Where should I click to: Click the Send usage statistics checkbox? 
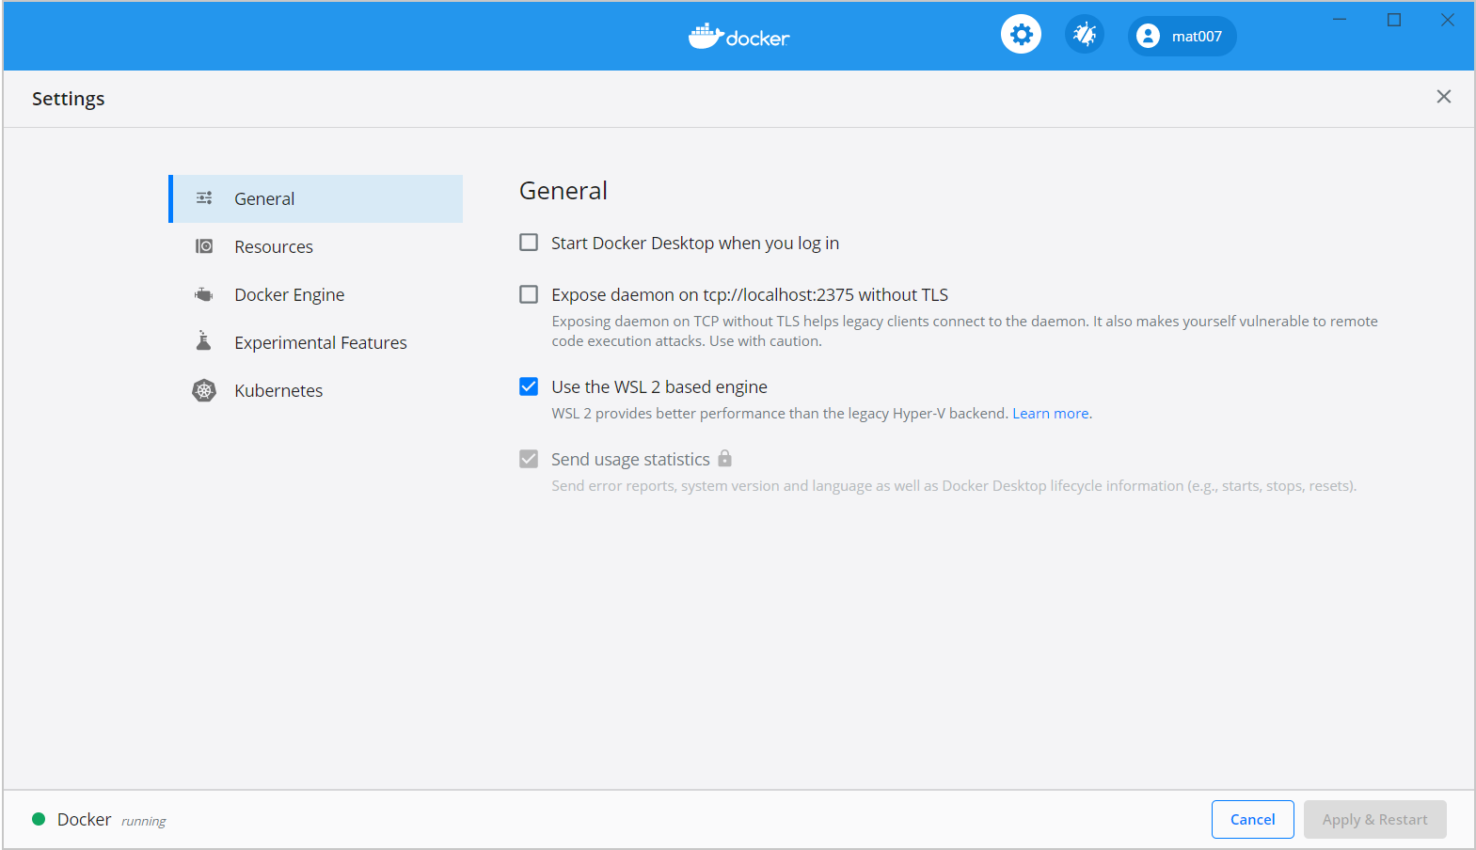(529, 459)
